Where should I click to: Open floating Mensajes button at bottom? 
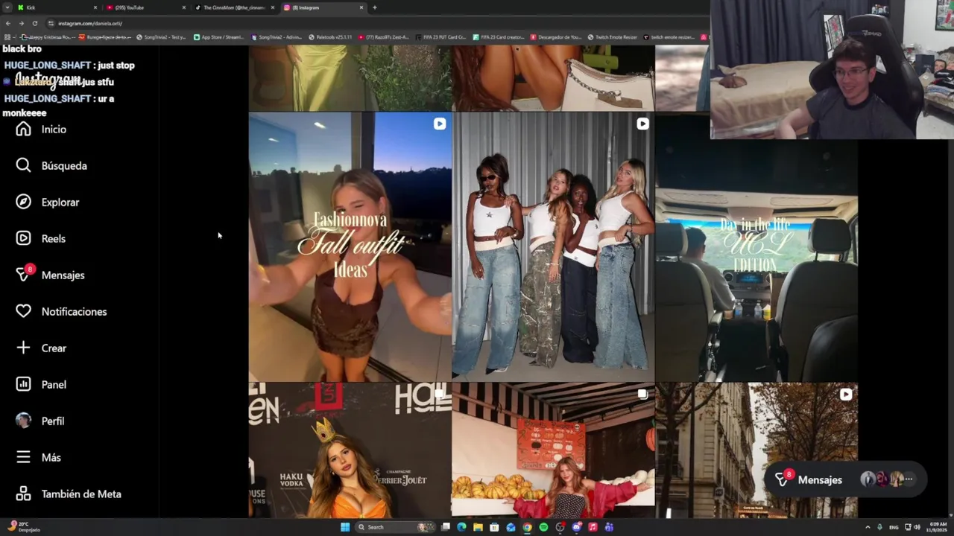(x=846, y=480)
